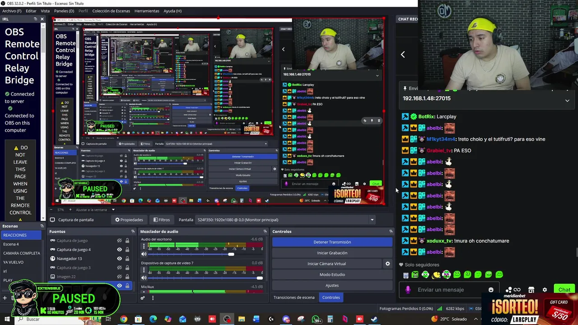The height and width of the screenshot is (325, 578).
Task: Open Archivo menu
Action: [x=12, y=11]
